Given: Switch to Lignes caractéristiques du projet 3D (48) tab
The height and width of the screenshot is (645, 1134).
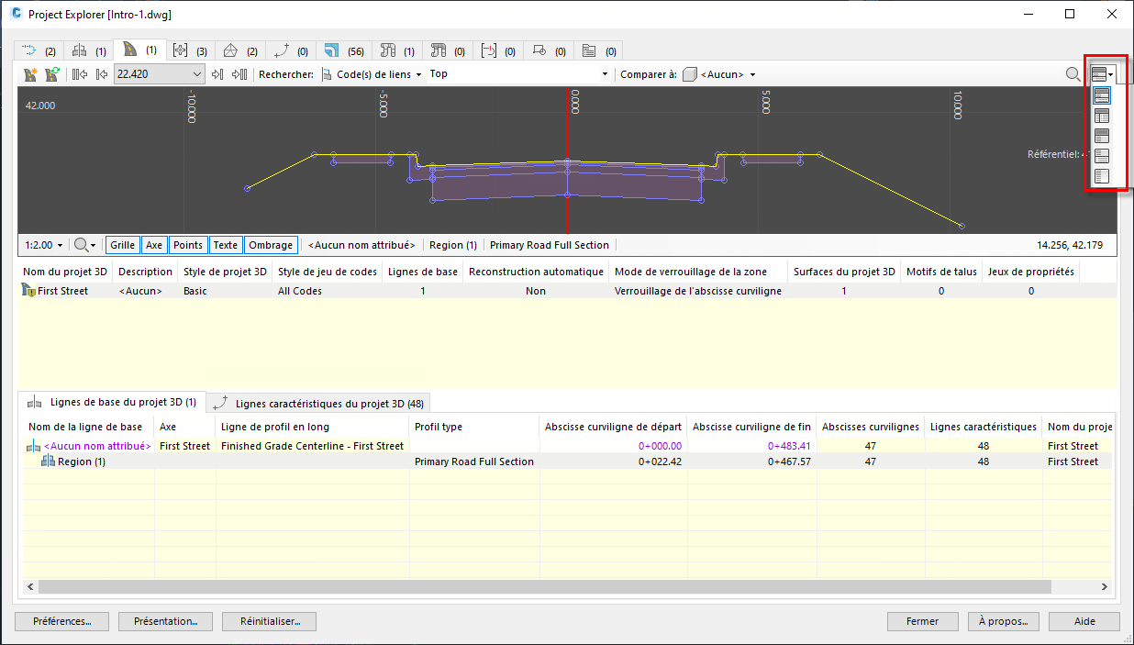Looking at the screenshot, I should 319,403.
